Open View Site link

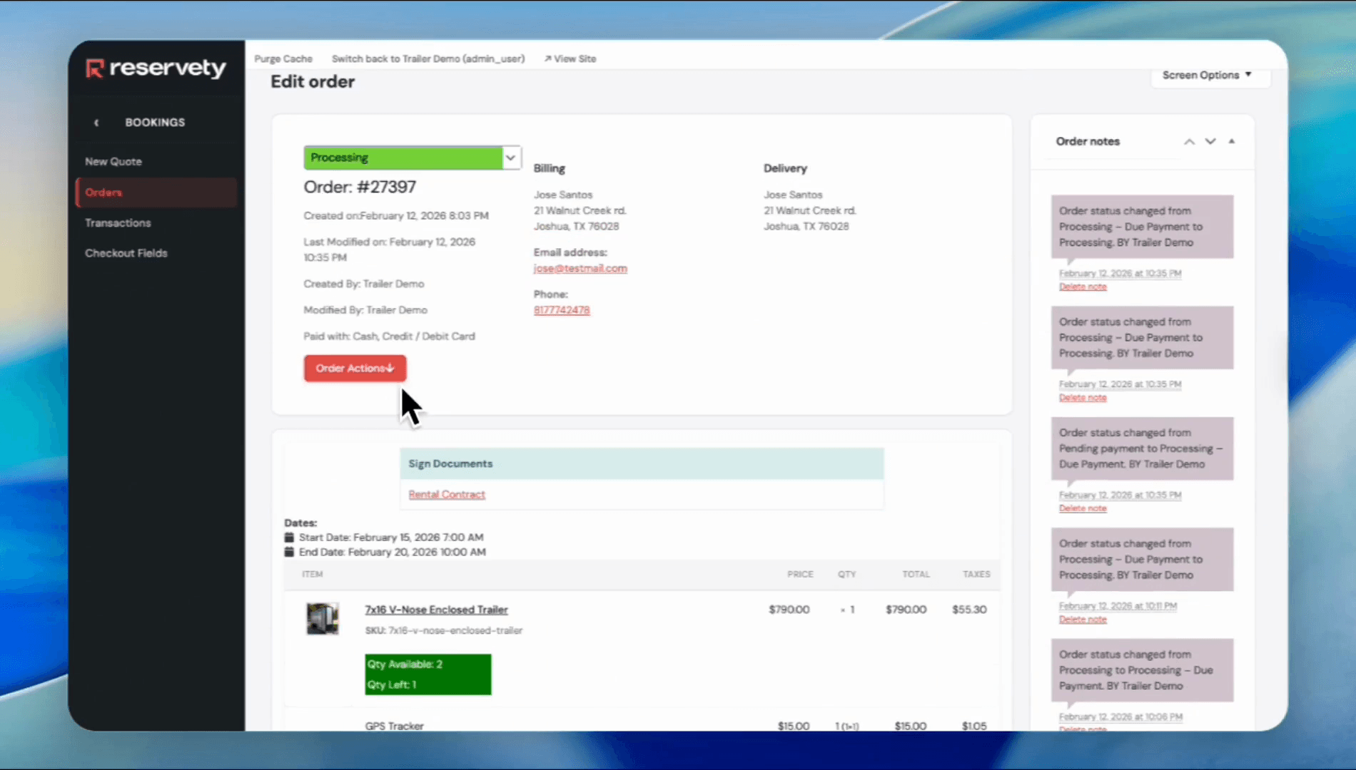[570, 59]
